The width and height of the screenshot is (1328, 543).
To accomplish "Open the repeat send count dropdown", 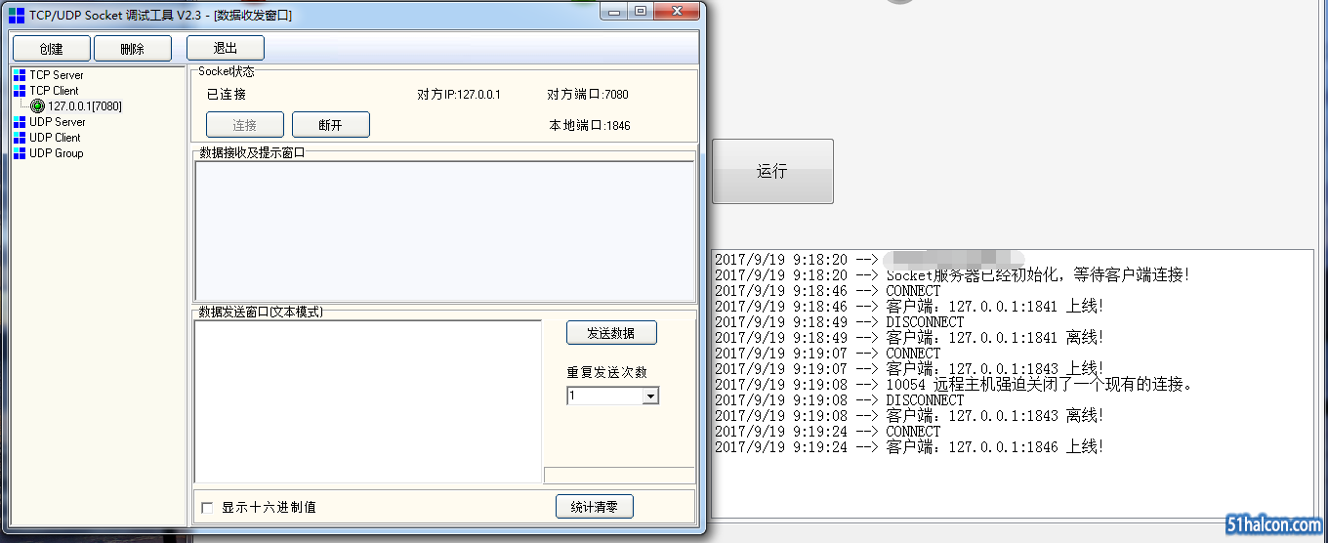I will pos(650,396).
